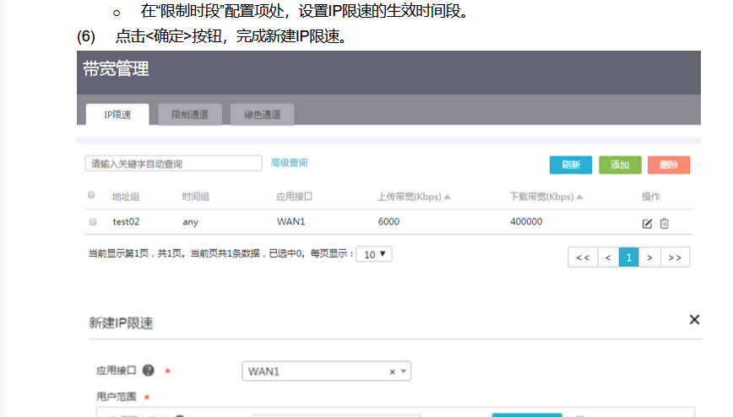Focus the keyword search input field
The height and width of the screenshot is (417, 733).
(x=173, y=163)
